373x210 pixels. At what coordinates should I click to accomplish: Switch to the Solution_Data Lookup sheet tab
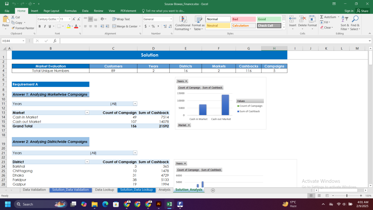click(136, 190)
